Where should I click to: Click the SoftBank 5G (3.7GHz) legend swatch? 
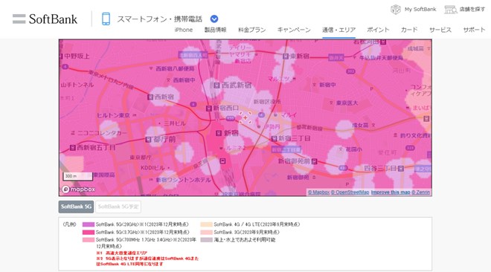pos(89,233)
